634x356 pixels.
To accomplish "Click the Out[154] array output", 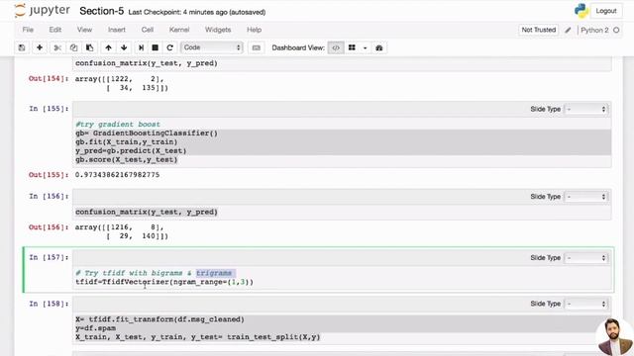I will pos(121,83).
